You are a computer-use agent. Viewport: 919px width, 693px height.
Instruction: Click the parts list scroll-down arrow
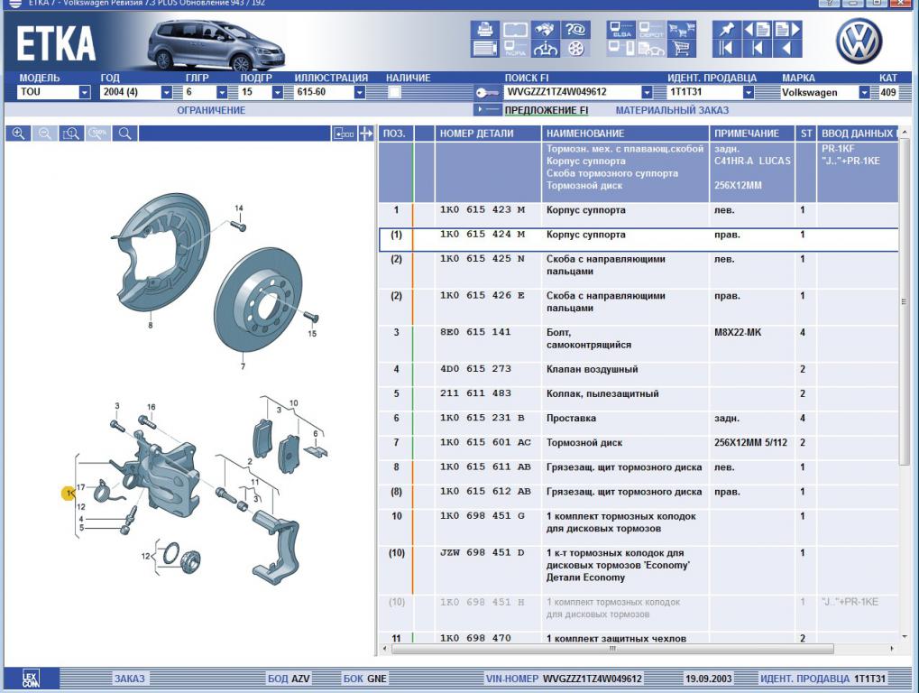pyautogui.click(x=904, y=637)
